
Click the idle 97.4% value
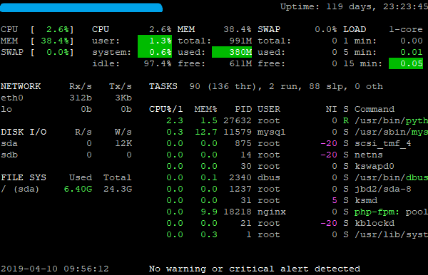pyautogui.click(x=158, y=64)
